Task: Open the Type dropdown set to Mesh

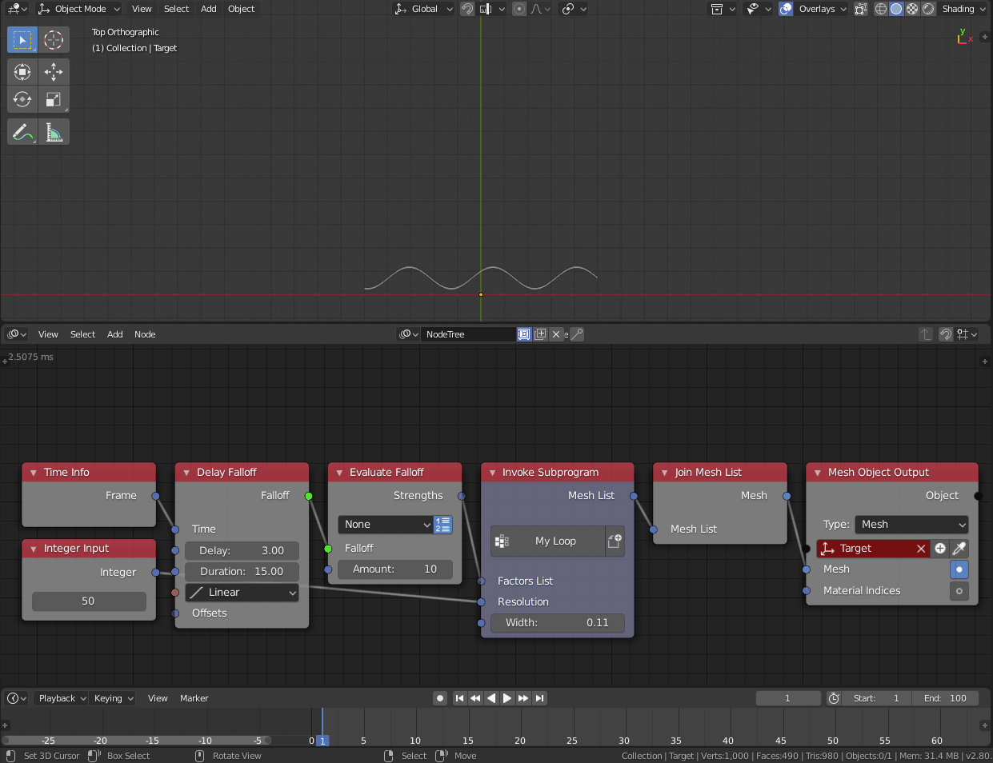Action: click(911, 524)
